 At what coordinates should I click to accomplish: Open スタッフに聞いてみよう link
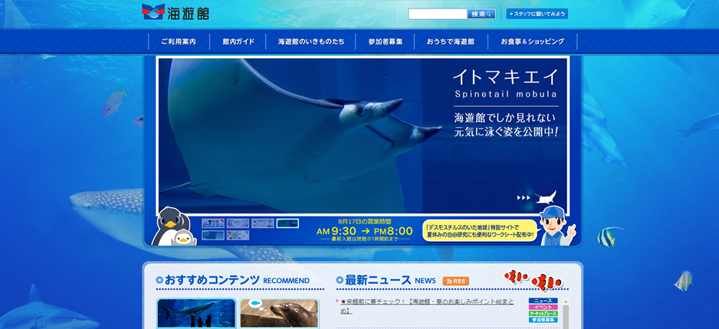537,15
